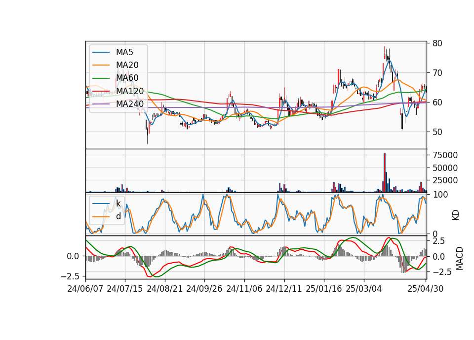
Task: Click the 24/09/26 date axis label
Action: tap(204, 289)
